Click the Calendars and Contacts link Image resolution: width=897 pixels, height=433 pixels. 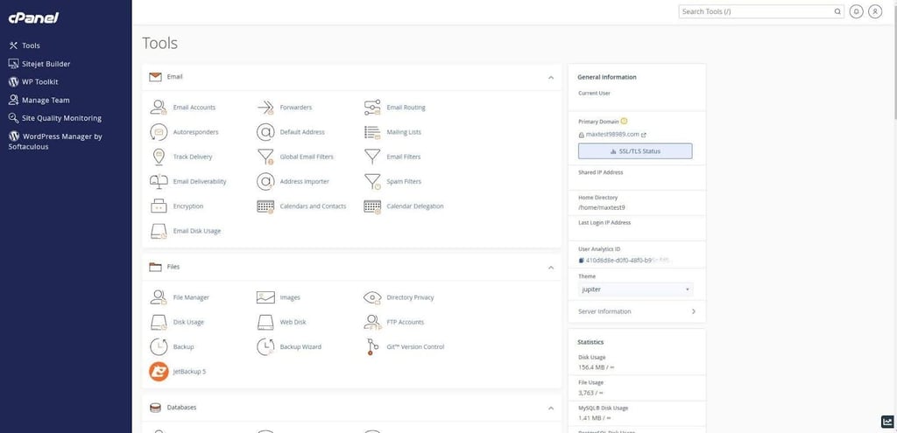(x=313, y=206)
